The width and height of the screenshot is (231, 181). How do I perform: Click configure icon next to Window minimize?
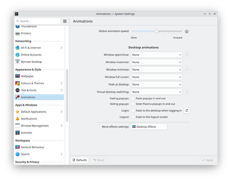pos(187,70)
